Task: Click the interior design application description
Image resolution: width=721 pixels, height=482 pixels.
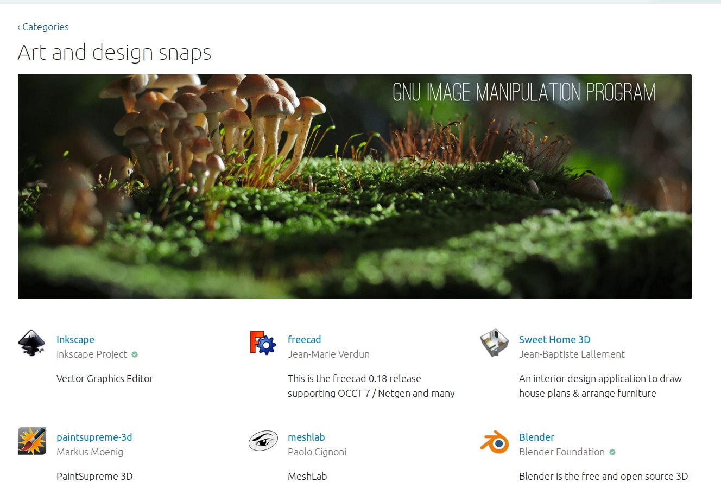Action: click(600, 386)
